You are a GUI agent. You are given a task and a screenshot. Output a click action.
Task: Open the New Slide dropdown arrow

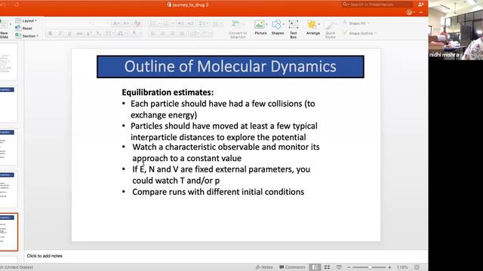click(x=11, y=24)
